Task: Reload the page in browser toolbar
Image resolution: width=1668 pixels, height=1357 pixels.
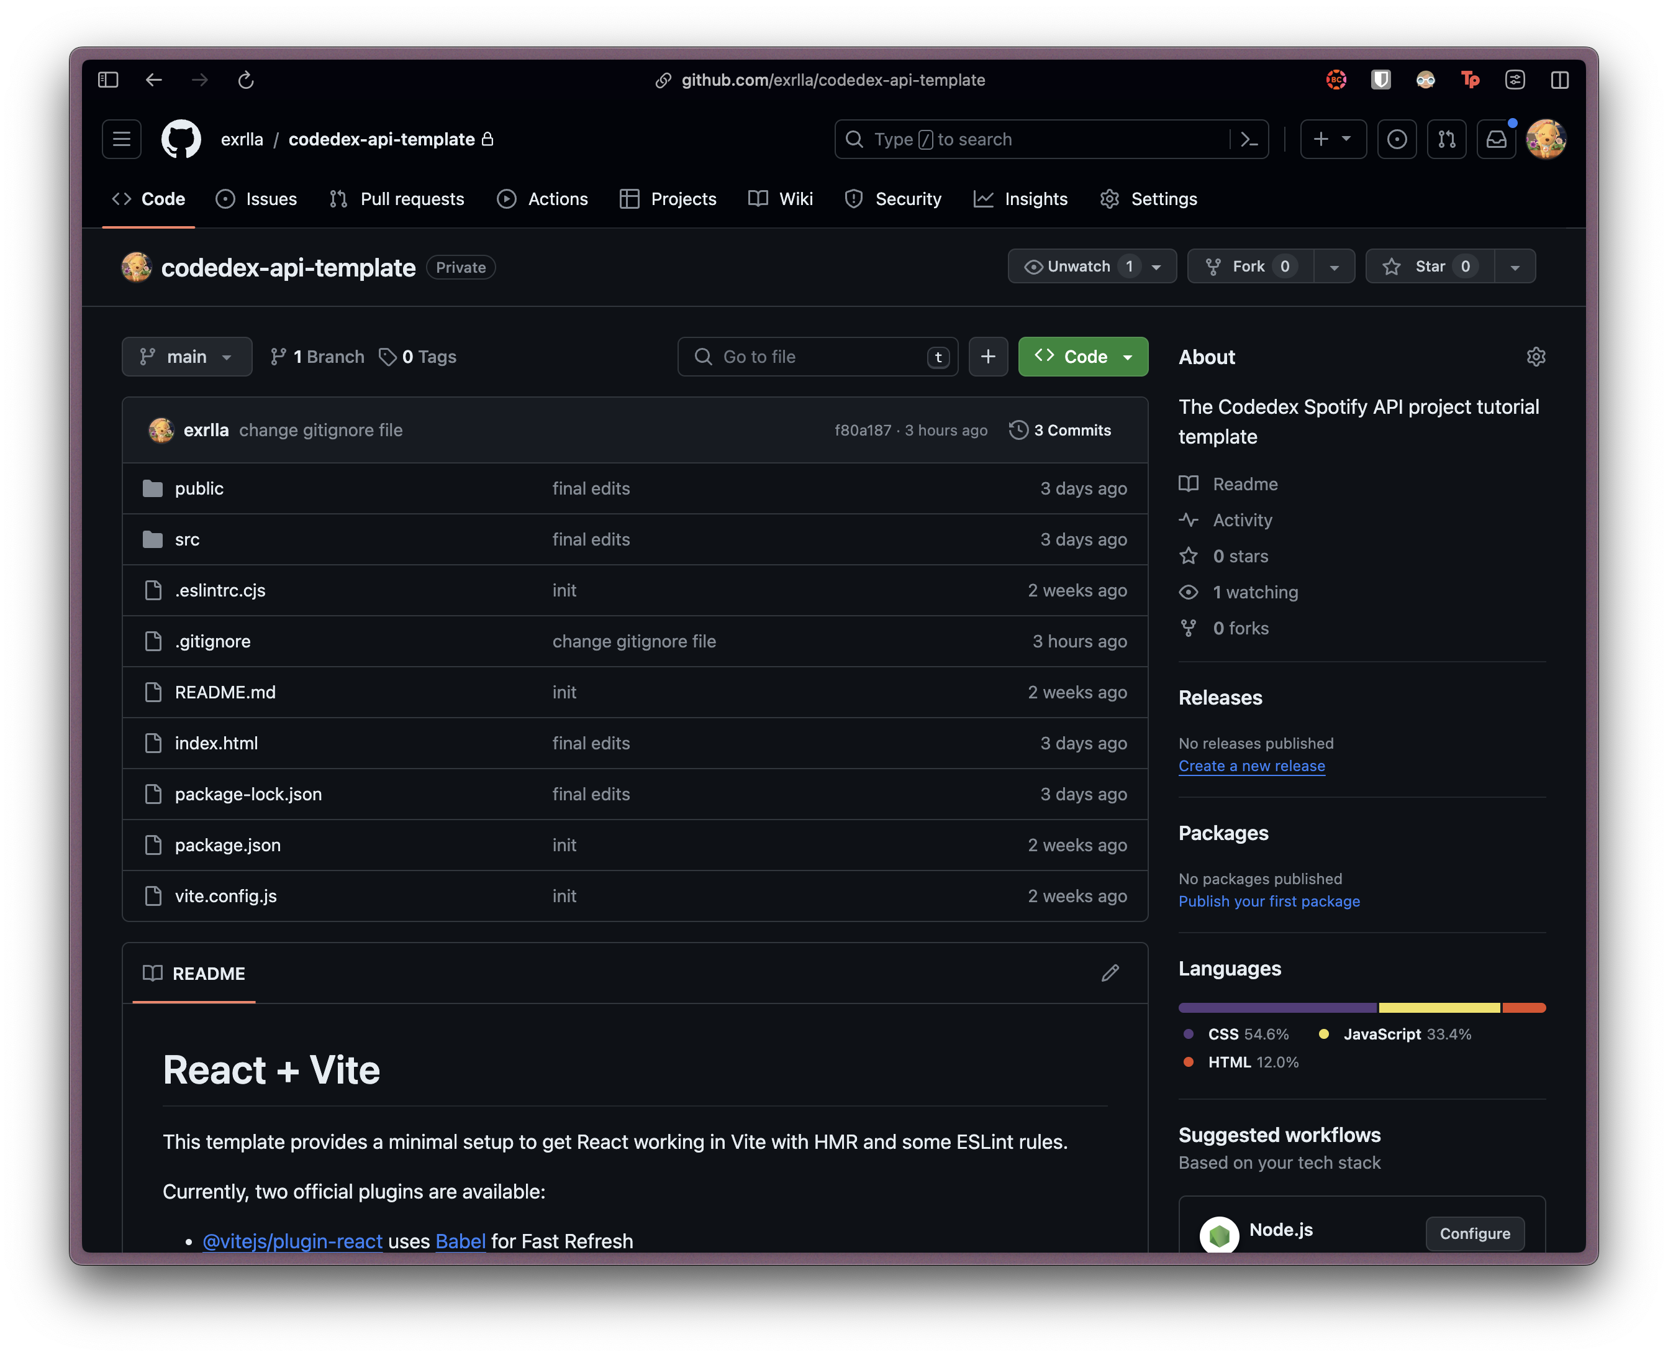Action: pos(245,80)
